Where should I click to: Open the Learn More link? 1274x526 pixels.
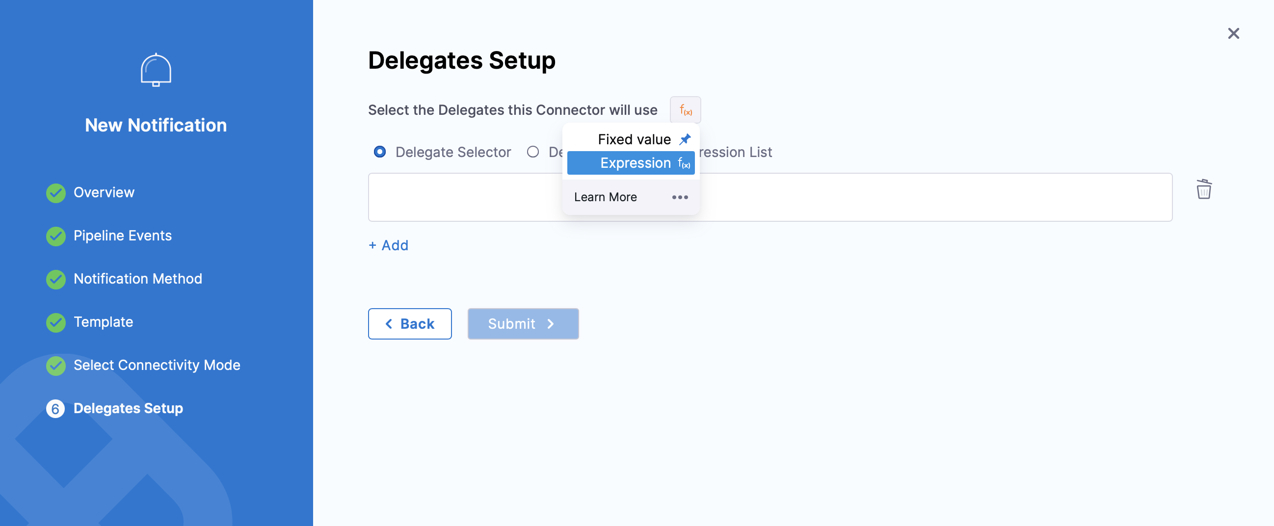pyautogui.click(x=606, y=197)
